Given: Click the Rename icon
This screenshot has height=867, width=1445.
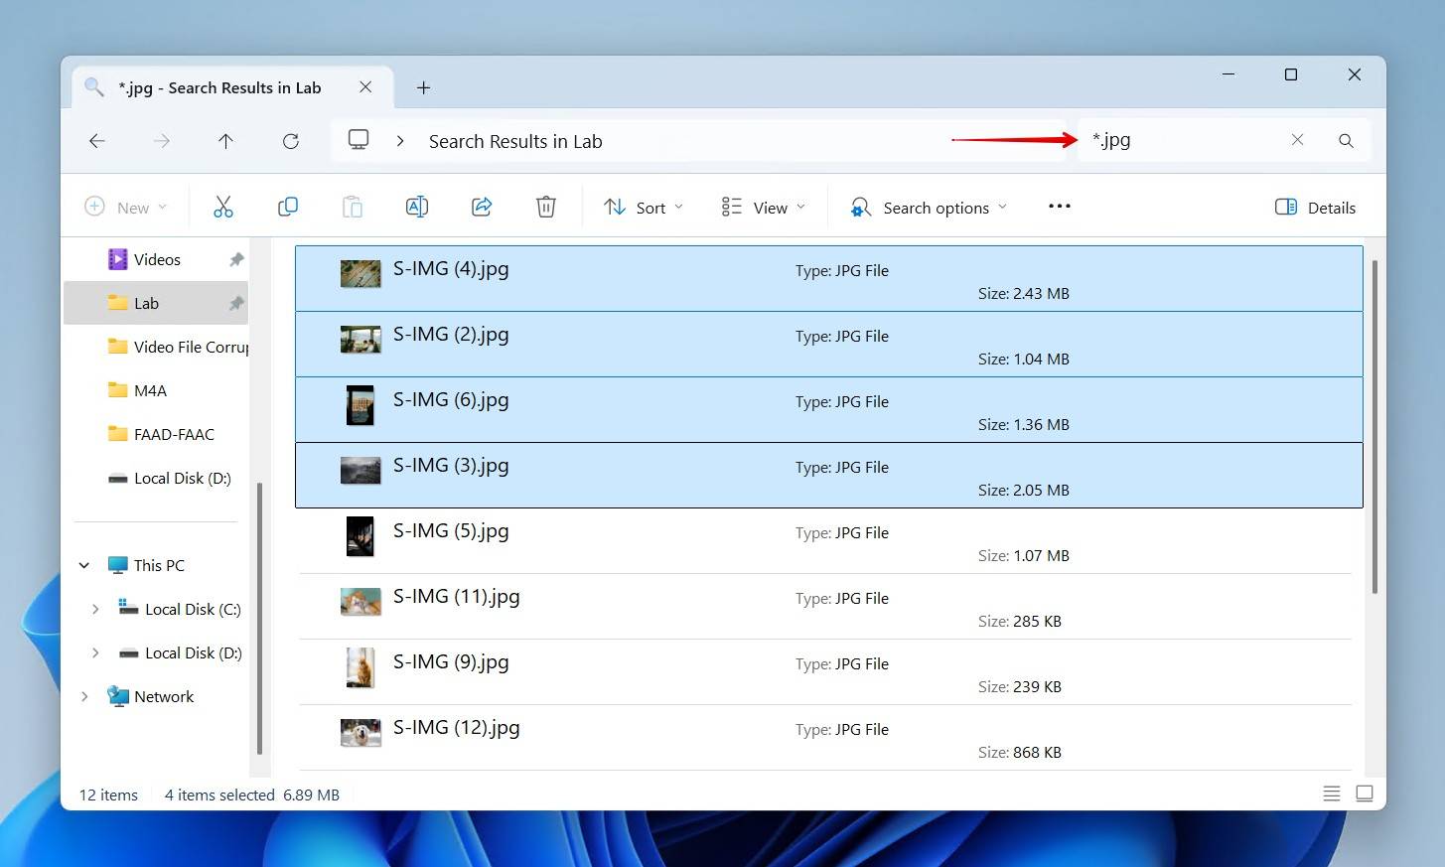Looking at the screenshot, I should 417,207.
